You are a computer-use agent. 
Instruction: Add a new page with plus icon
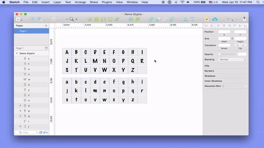46,26
